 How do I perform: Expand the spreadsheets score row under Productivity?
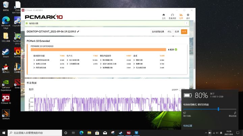(73, 60)
